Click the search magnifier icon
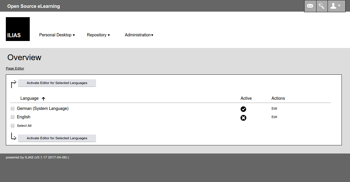Screen dimensions: 350x182 tap(322, 6)
